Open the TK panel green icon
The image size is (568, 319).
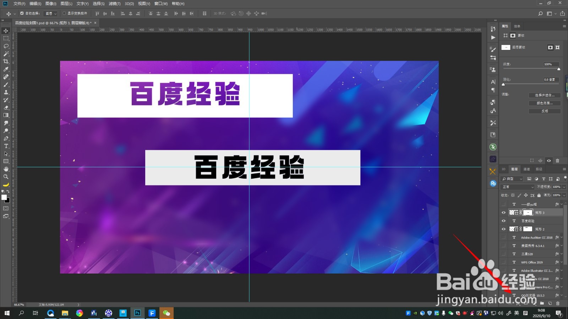pos(493,147)
